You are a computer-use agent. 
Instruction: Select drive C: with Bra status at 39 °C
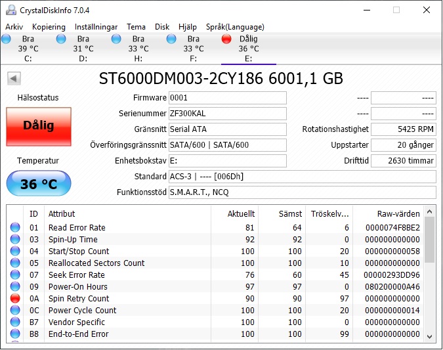(x=28, y=49)
